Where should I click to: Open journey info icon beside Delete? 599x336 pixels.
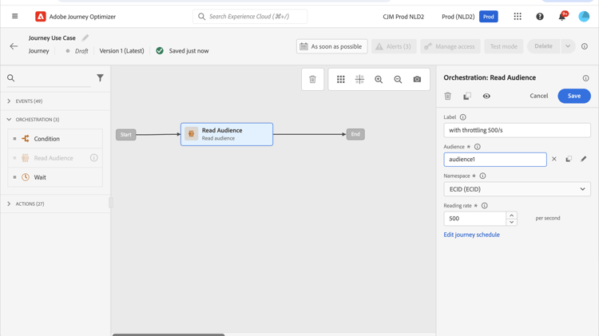point(584,46)
